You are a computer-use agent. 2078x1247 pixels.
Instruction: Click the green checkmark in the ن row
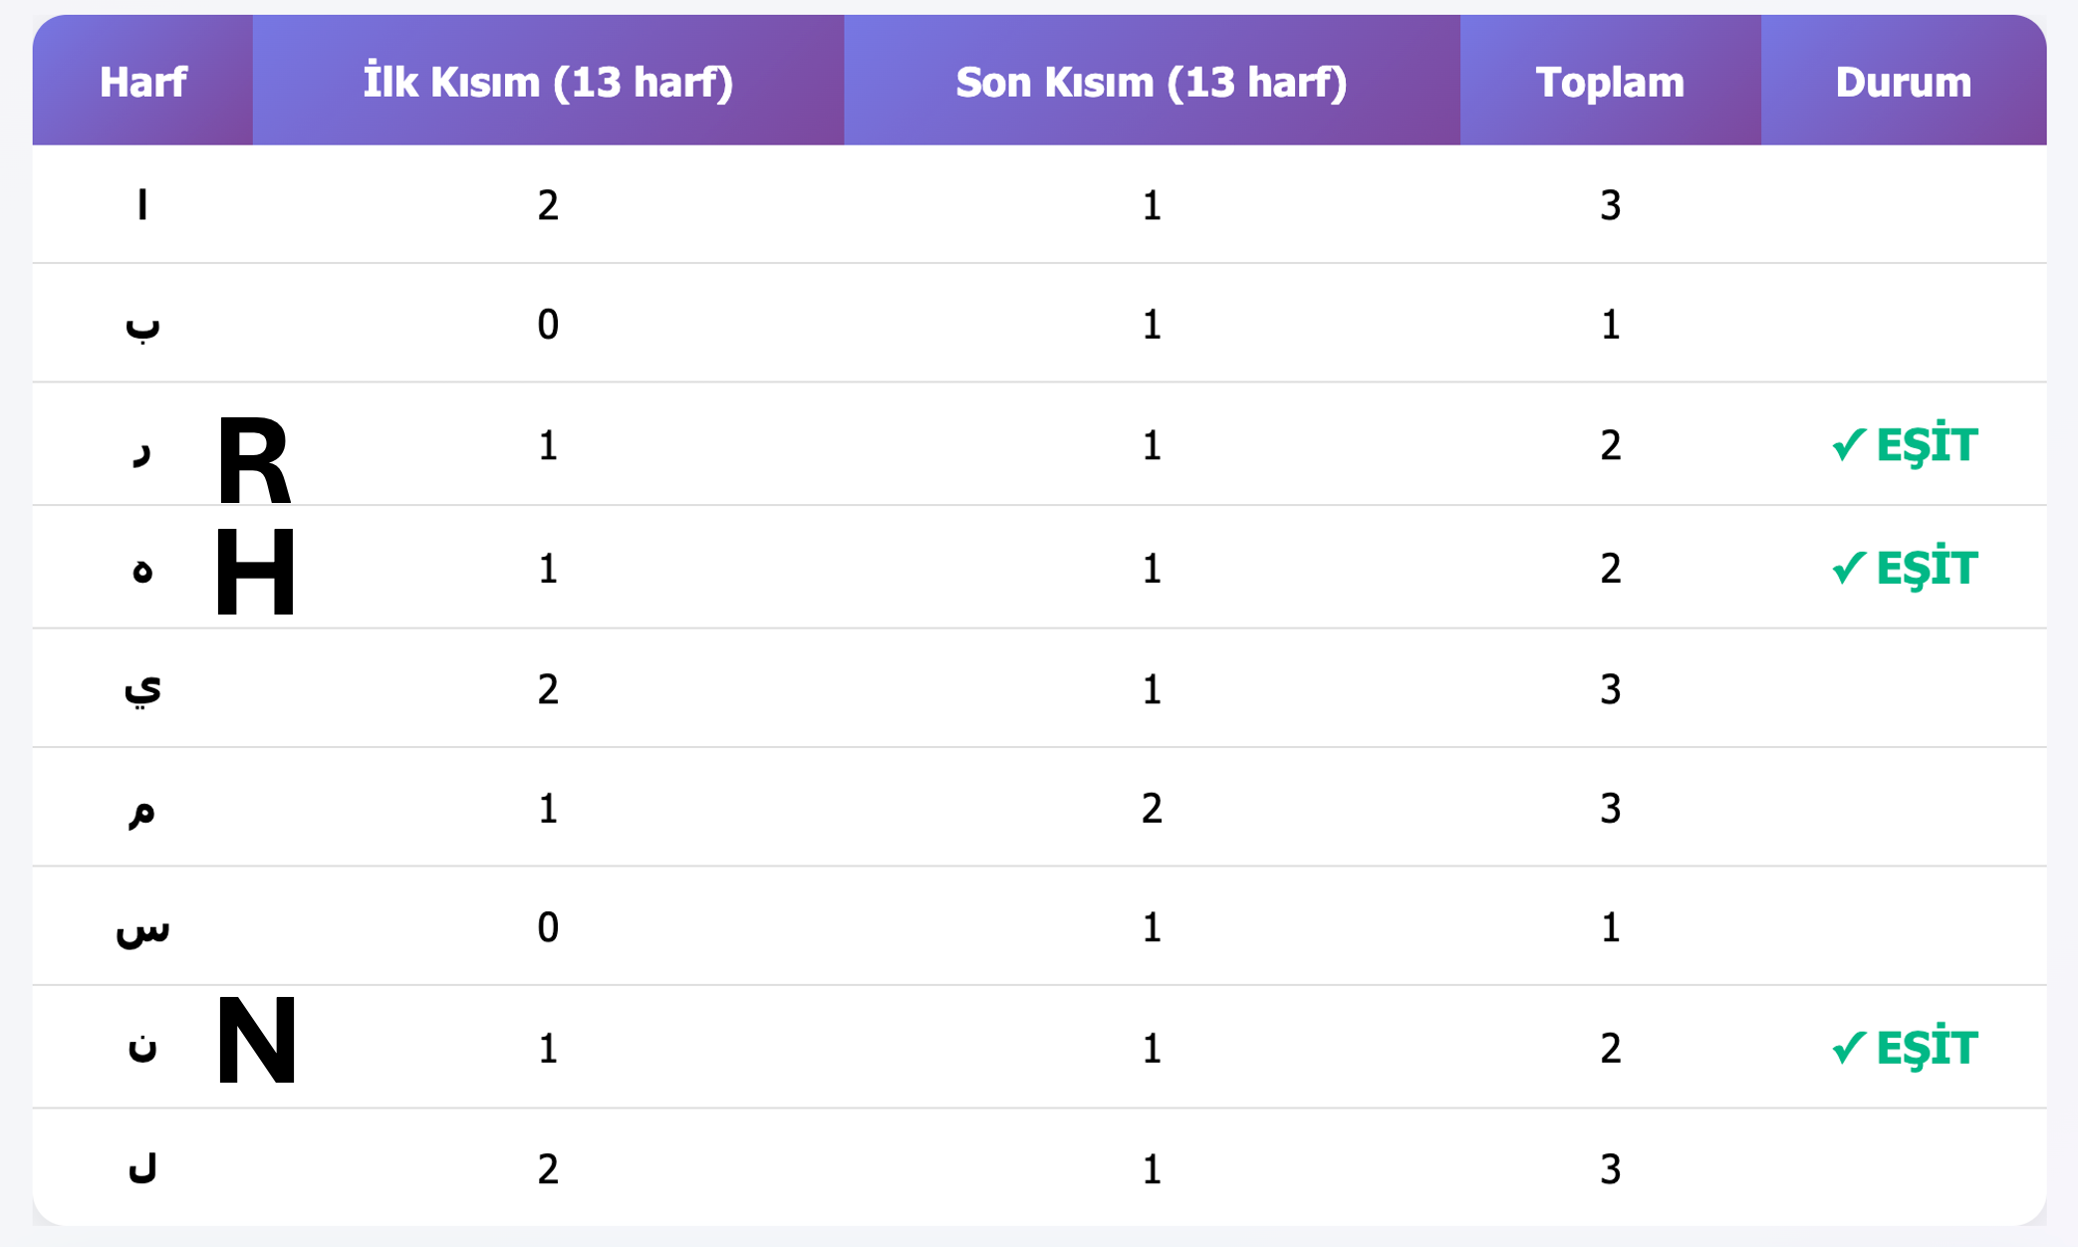[1848, 1048]
